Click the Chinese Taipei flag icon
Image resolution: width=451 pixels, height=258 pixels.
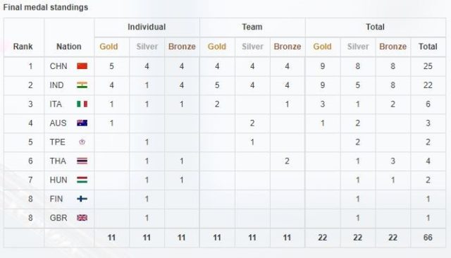[82, 142]
